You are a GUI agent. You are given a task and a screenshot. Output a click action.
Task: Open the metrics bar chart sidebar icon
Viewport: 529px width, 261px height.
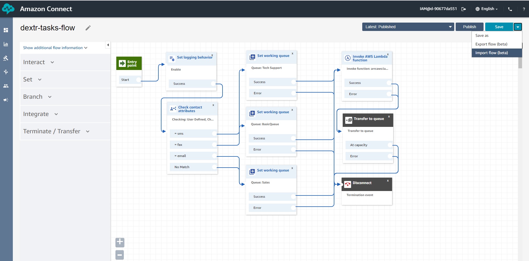(x=6, y=44)
